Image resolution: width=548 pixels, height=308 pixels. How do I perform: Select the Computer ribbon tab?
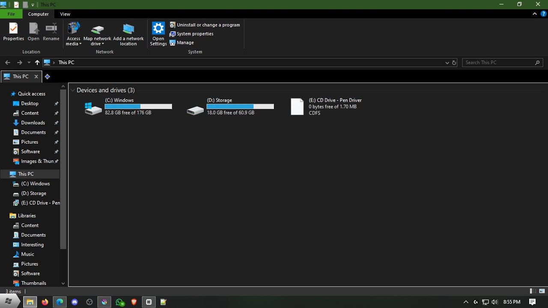[39, 14]
